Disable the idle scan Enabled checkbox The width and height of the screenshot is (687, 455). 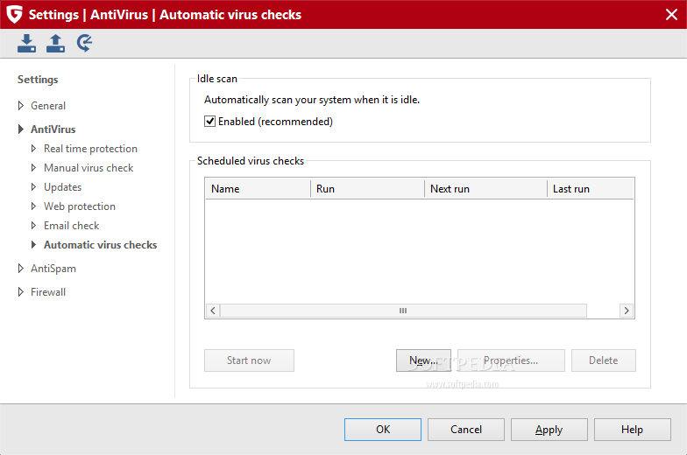tap(210, 122)
